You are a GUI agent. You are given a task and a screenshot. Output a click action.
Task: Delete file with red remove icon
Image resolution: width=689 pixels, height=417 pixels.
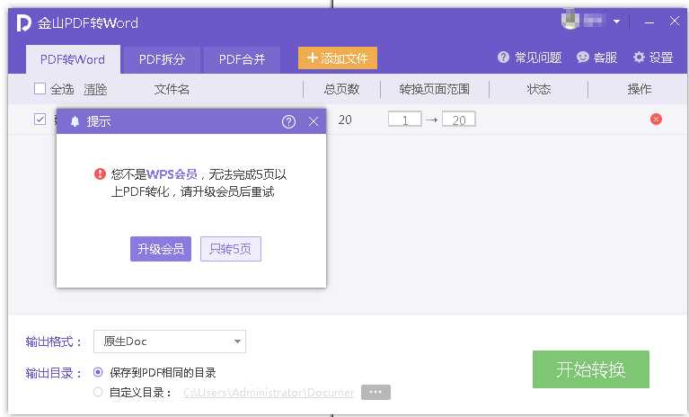[x=656, y=120]
